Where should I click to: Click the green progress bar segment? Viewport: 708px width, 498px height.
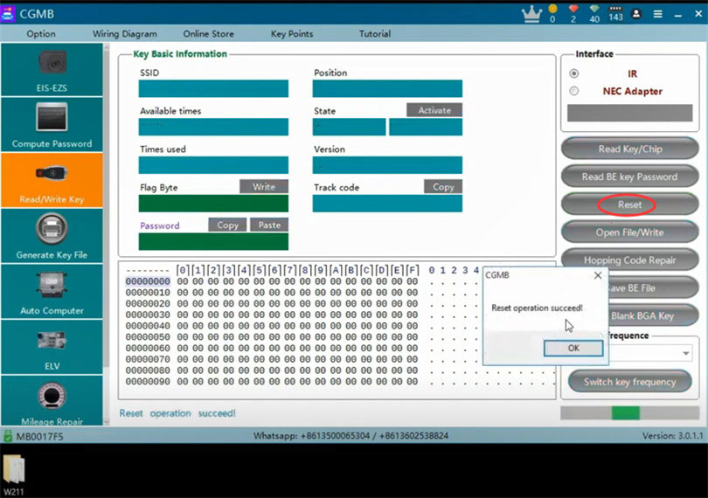[625, 413]
